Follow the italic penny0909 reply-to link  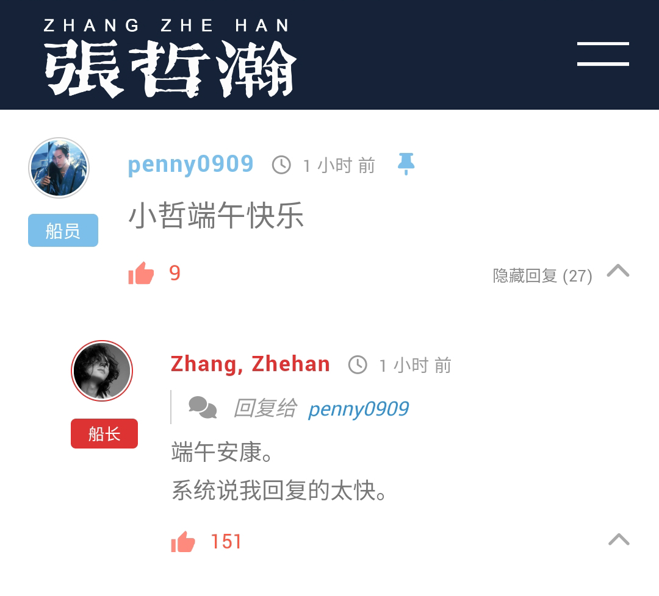[x=359, y=409]
